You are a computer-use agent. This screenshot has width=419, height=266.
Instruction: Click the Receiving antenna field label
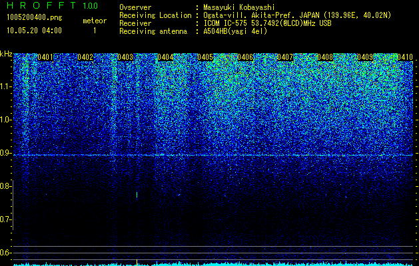[153, 31]
